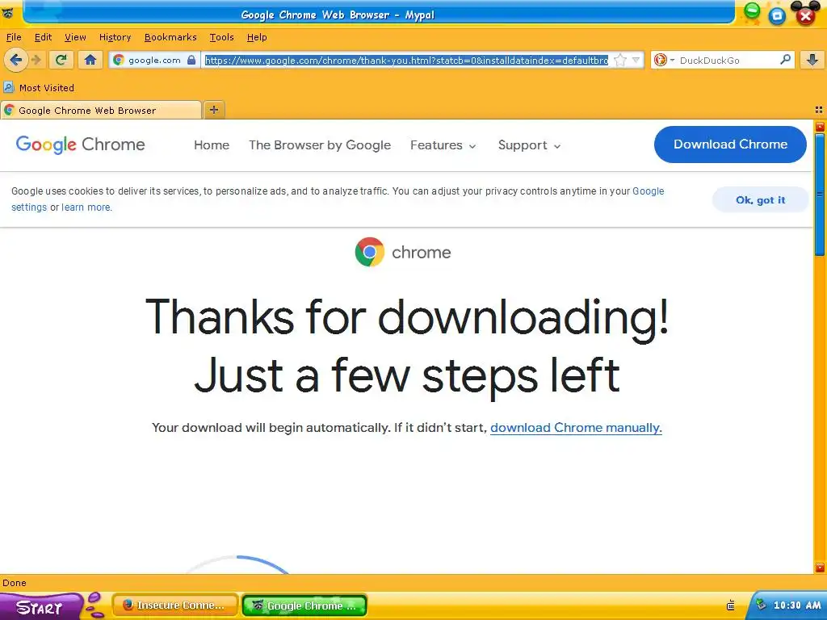Viewport: 827px width, 620px height.
Task: Click the taskbar clock showing 10:30 AM
Action: (x=797, y=605)
